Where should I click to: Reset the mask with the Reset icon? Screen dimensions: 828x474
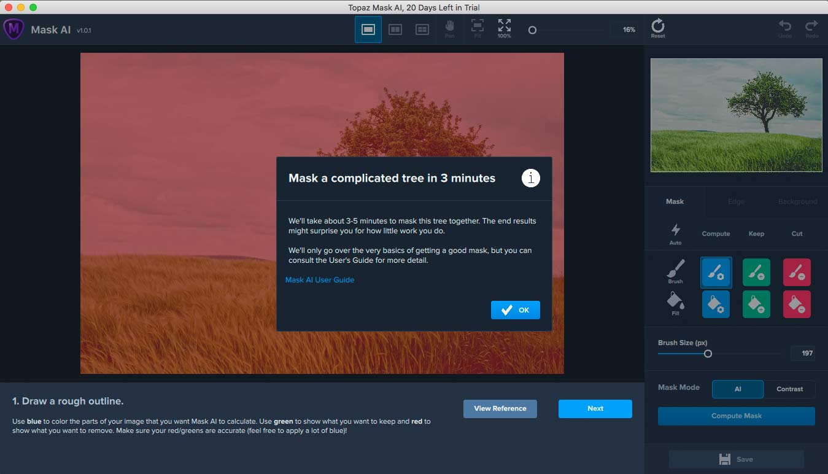[x=658, y=29]
